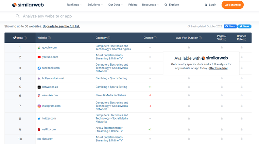Click the -1 change value for instagram.com
This screenshot has height=144, width=259.
150,106
